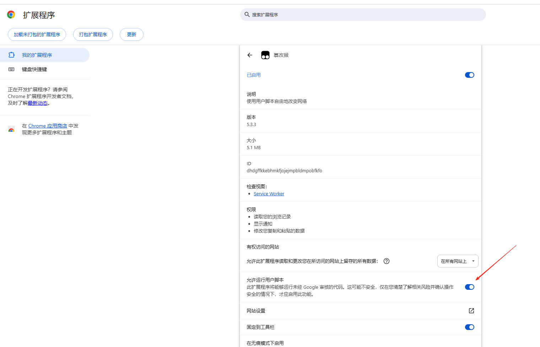Open the help icon next to site data permission
Screen dimensions: 540x347
click(x=386, y=261)
